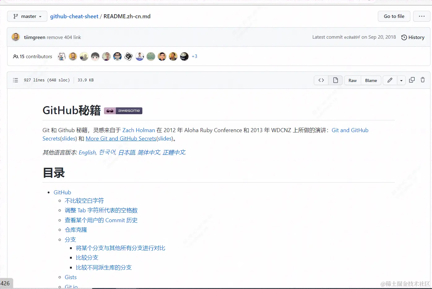This screenshot has width=432, height=289.
Task: Click the 33.9 KB file size
Action: pyautogui.click(x=86, y=80)
